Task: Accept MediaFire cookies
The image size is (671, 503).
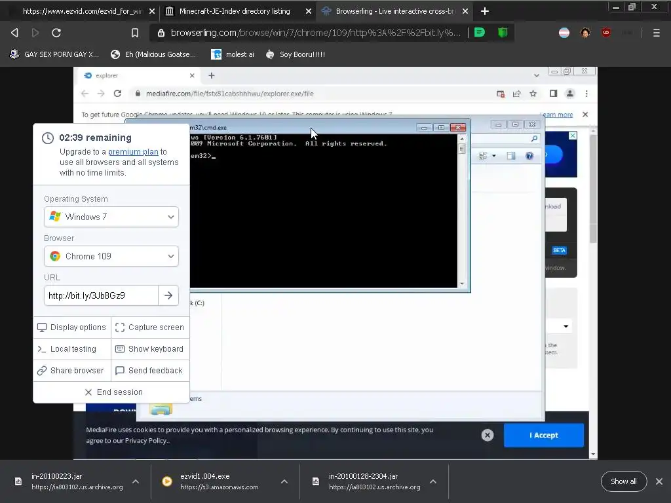Action: [543, 435]
